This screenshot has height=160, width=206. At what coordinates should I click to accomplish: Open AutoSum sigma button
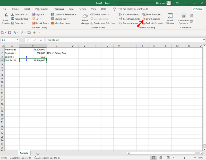[18, 14]
